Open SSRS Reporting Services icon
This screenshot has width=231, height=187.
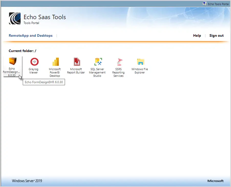coord(119,62)
